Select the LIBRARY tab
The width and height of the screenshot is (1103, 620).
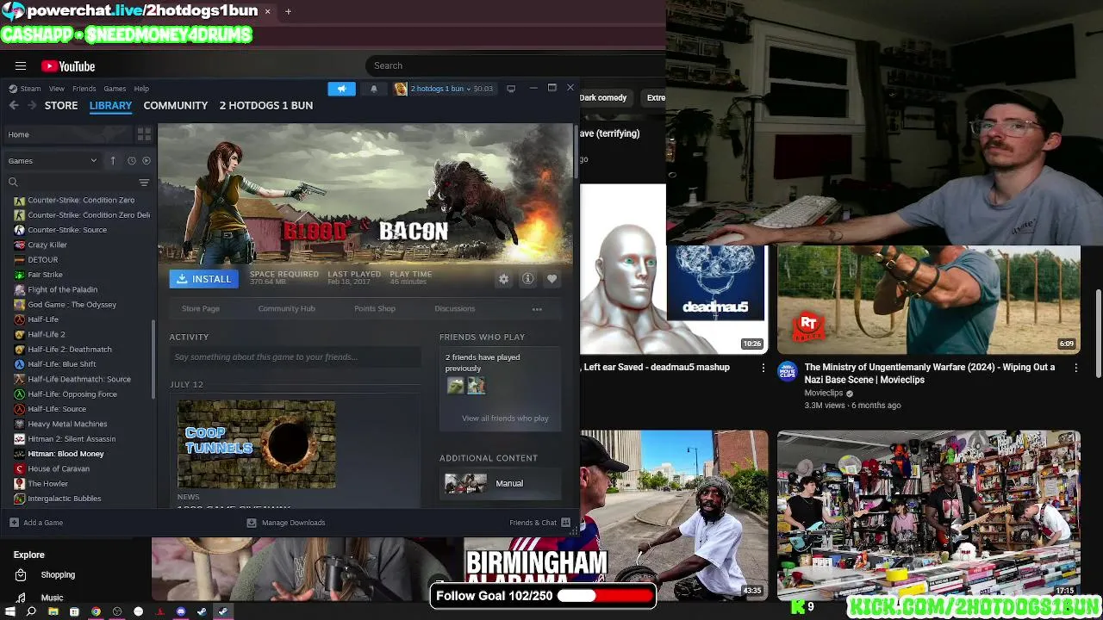110,105
